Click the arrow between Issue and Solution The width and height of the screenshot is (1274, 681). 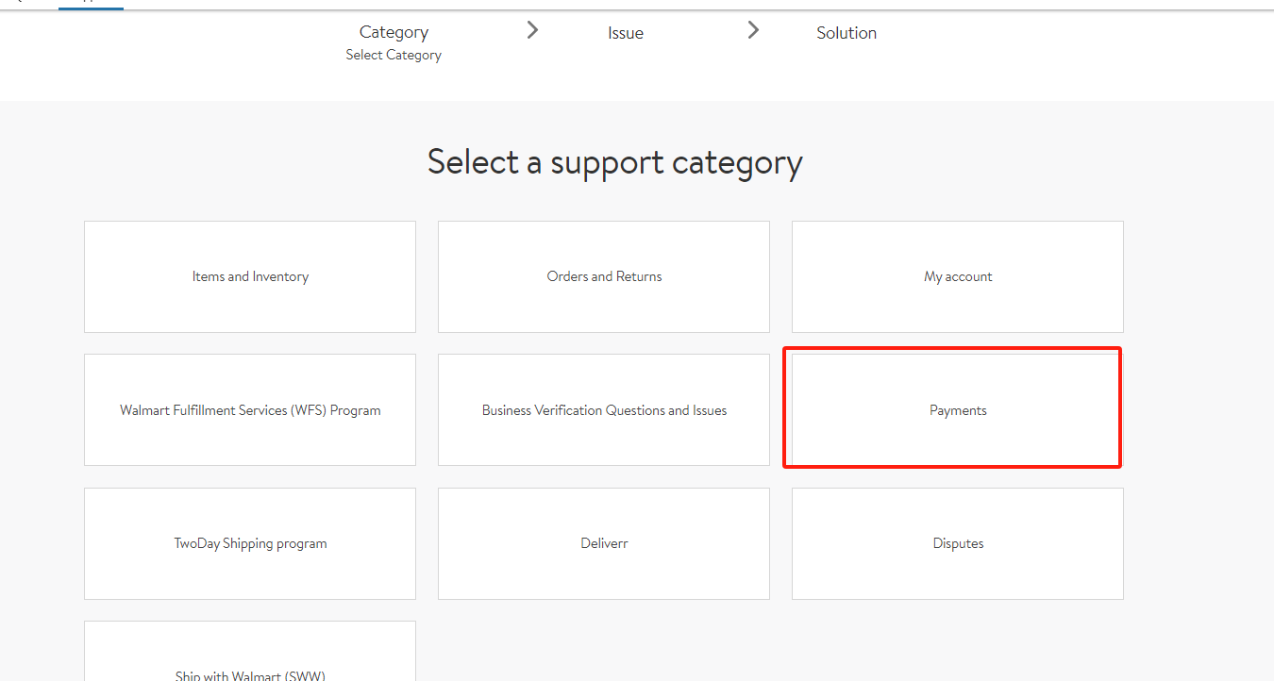tap(753, 31)
